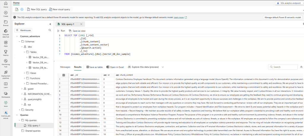Screen dimensions: 304x136
Task: Open dropdown next to Explore this data
Action: tap(163, 67)
